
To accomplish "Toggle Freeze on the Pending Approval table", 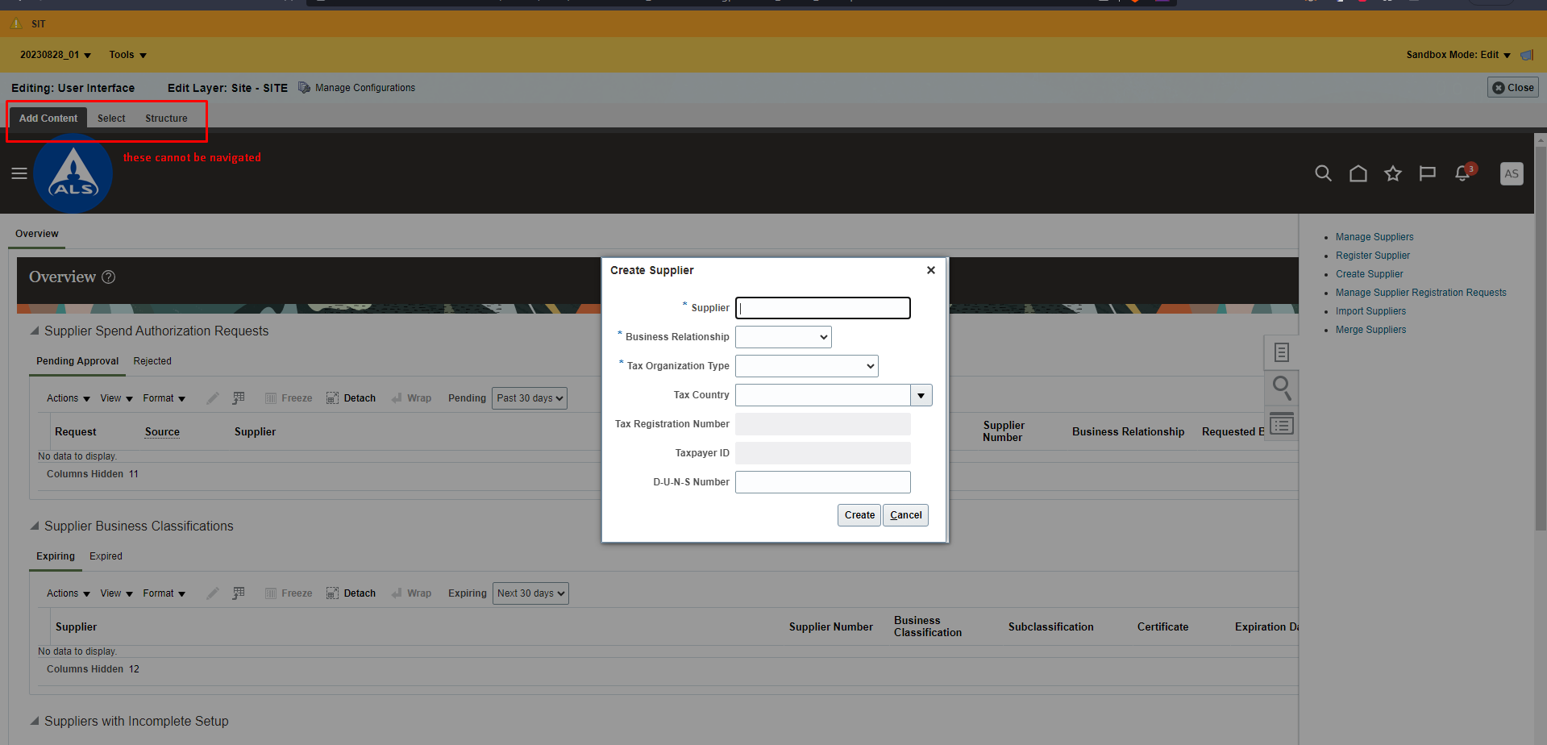I will point(288,397).
